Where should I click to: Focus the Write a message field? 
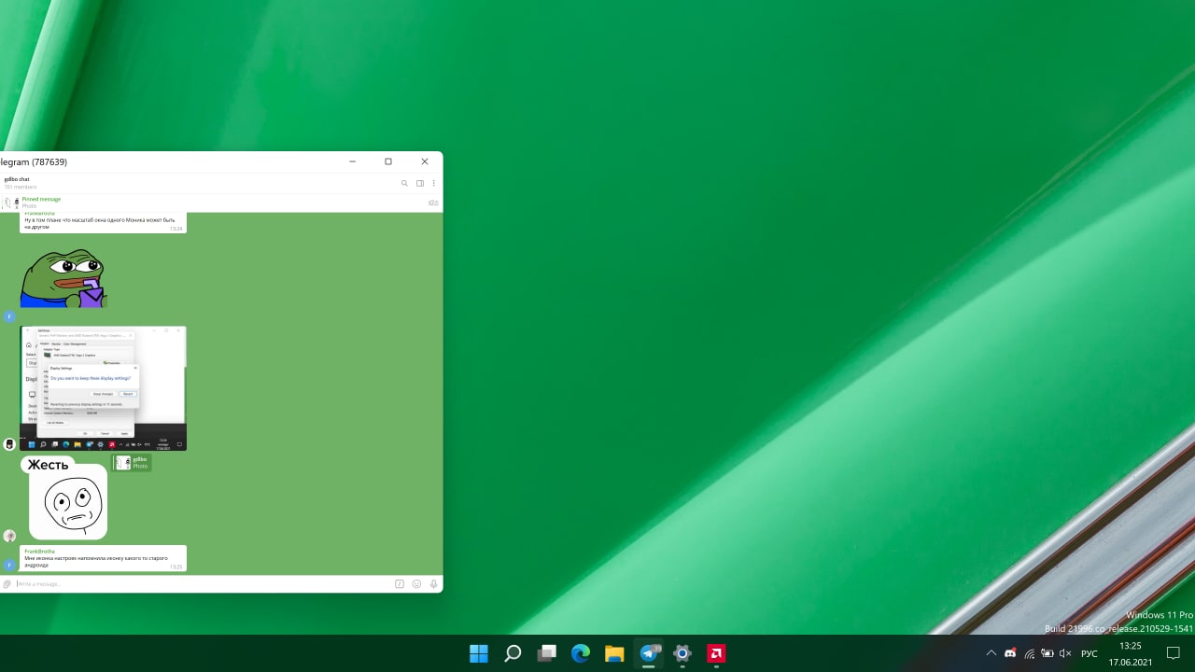tap(204, 583)
